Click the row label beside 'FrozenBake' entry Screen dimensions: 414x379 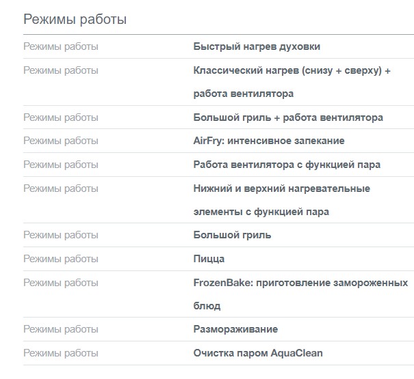[61, 283]
